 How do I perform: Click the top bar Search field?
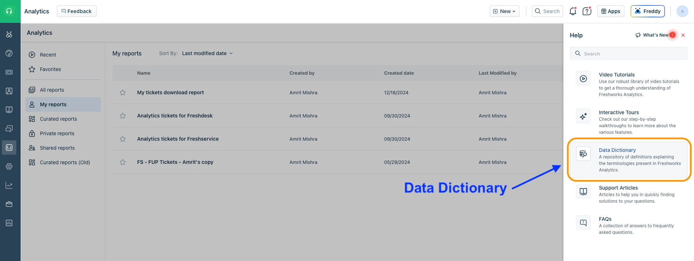coord(547,11)
